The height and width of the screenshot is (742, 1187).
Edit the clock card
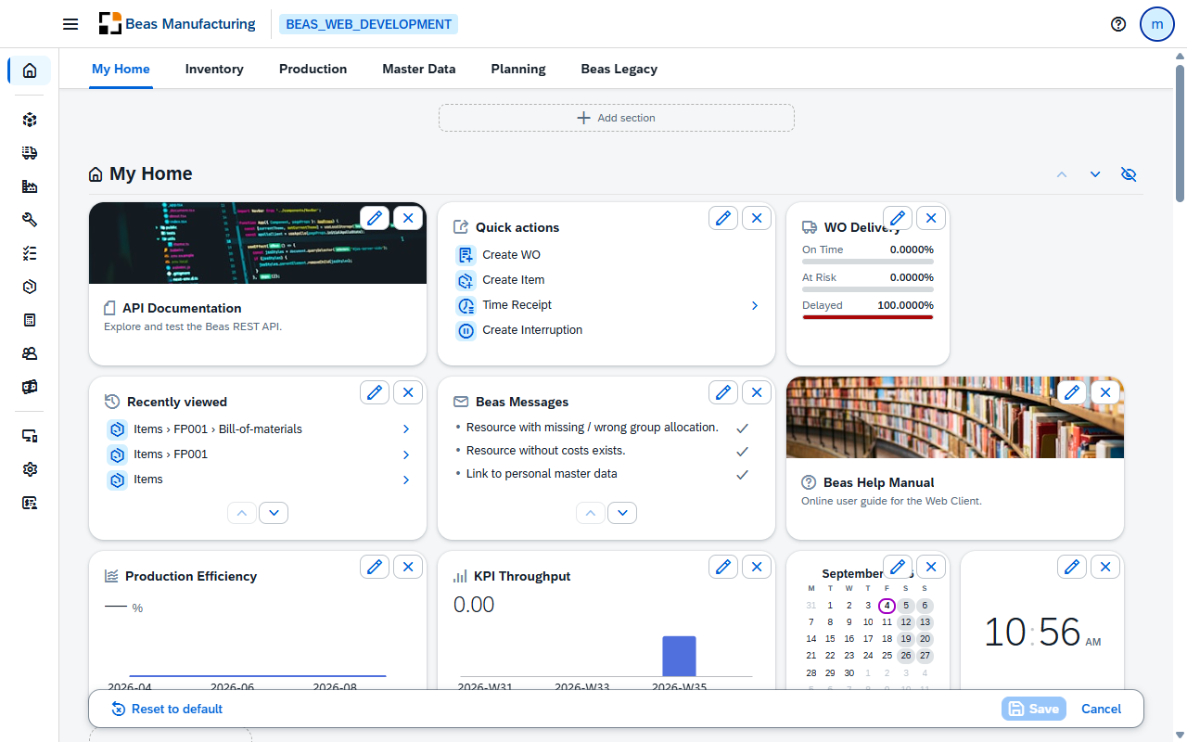coord(1072,567)
